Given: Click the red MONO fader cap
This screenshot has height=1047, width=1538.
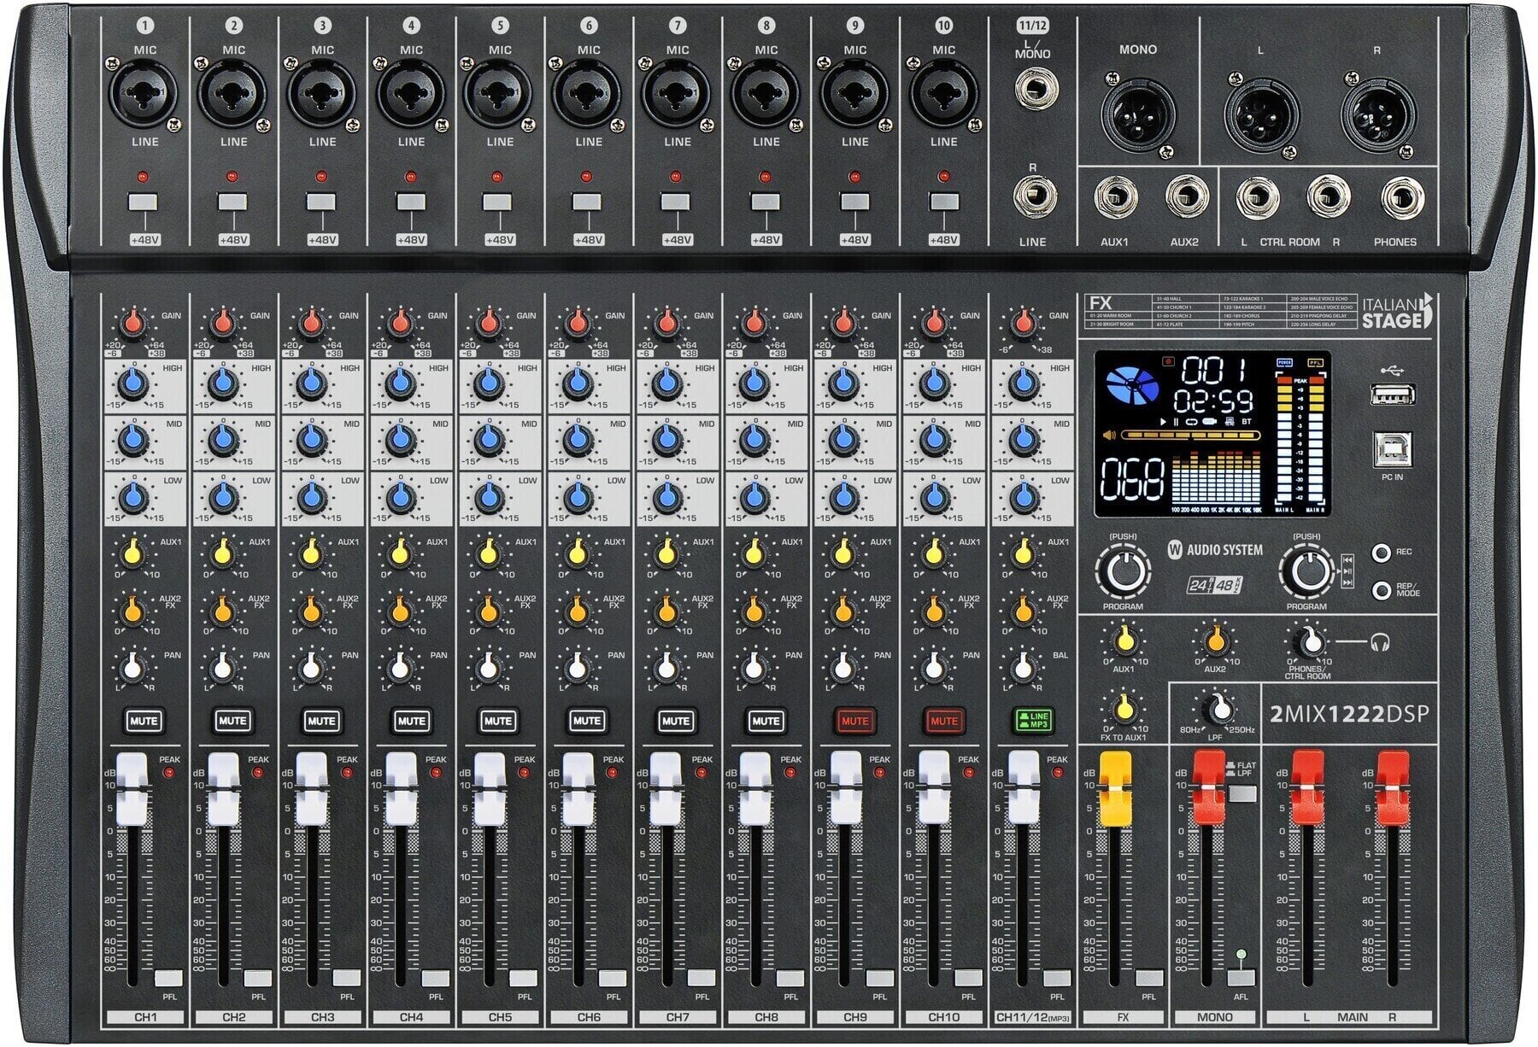Looking at the screenshot, I should tap(1209, 787).
